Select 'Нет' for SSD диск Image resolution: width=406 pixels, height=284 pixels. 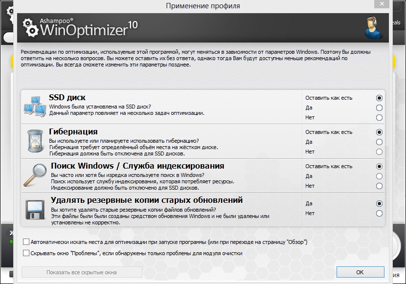[379, 118]
